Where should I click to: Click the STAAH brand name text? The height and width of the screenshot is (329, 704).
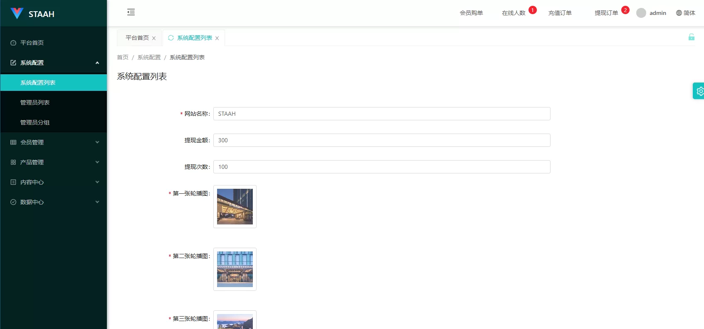point(42,14)
